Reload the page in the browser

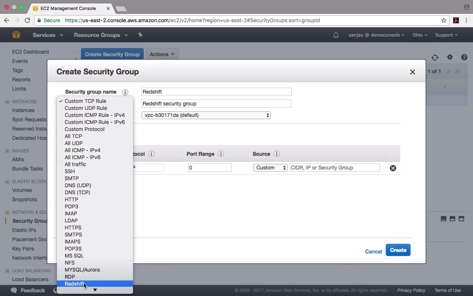click(x=27, y=20)
